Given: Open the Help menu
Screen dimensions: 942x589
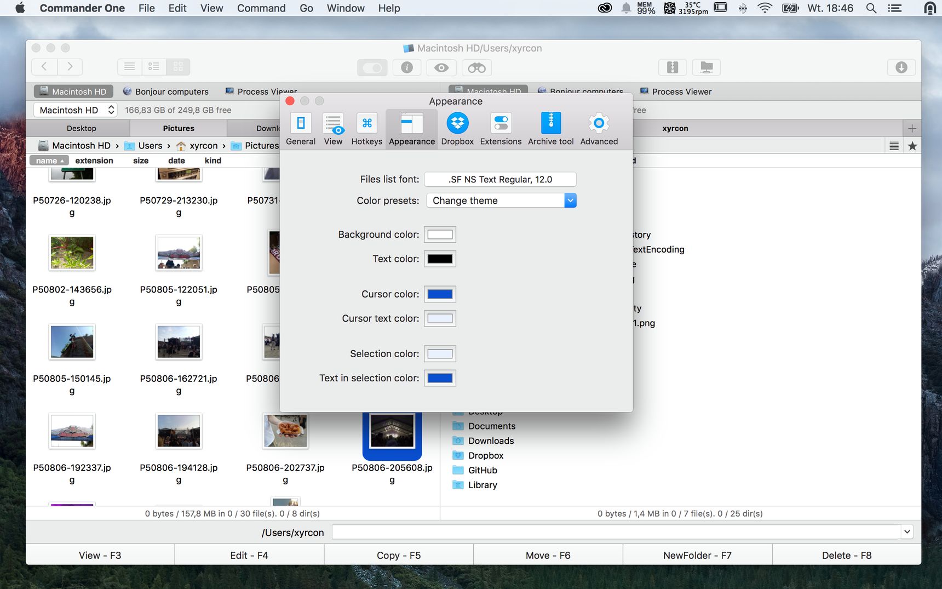Looking at the screenshot, I should tap(389, 8).
